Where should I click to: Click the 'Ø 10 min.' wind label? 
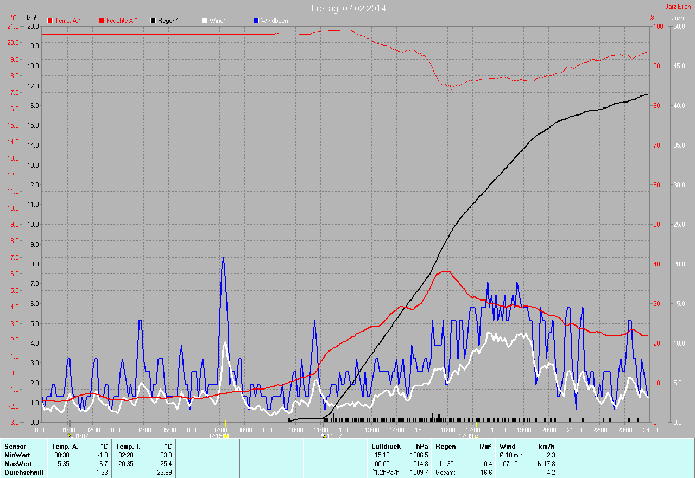[x=512, y=455]
